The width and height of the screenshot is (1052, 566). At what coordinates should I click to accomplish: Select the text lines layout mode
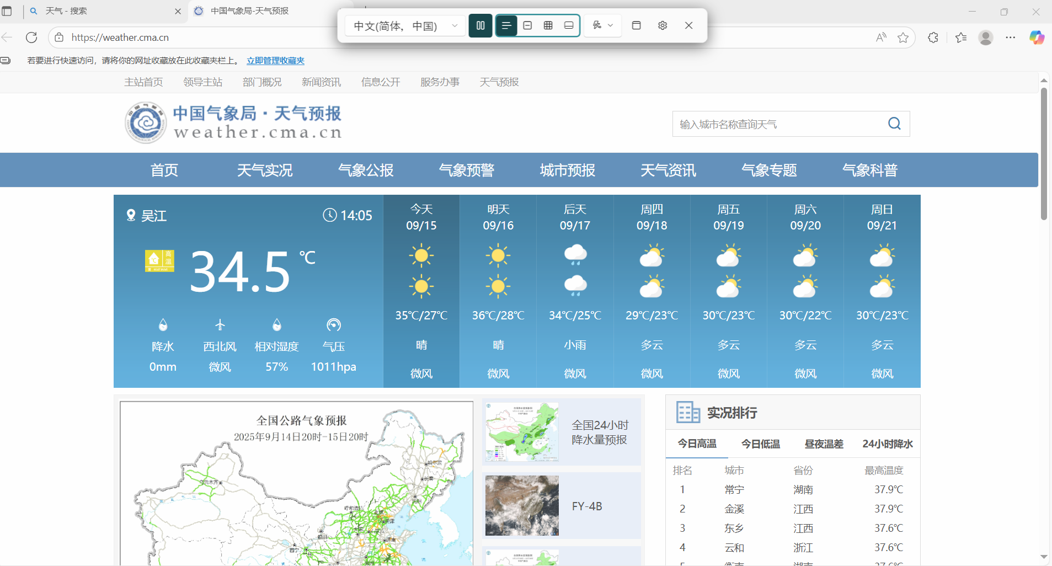(x=506, y=25)
